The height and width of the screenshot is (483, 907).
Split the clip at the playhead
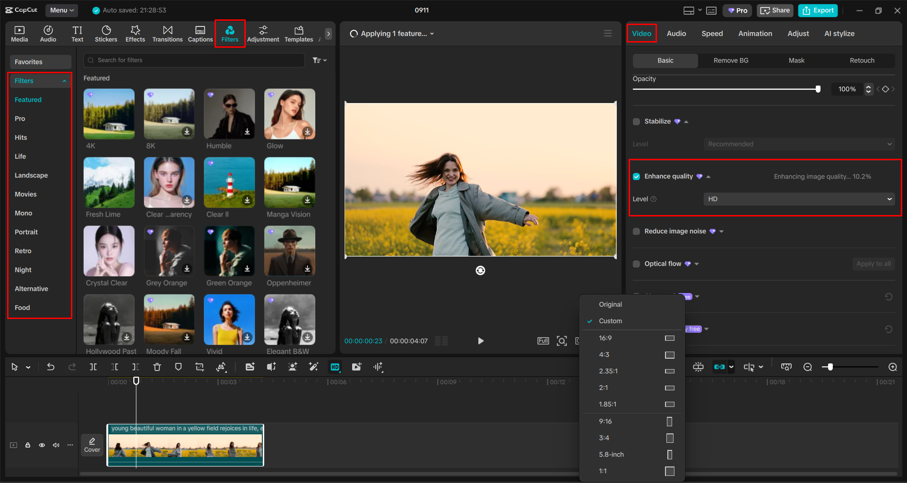coord(93,367)
